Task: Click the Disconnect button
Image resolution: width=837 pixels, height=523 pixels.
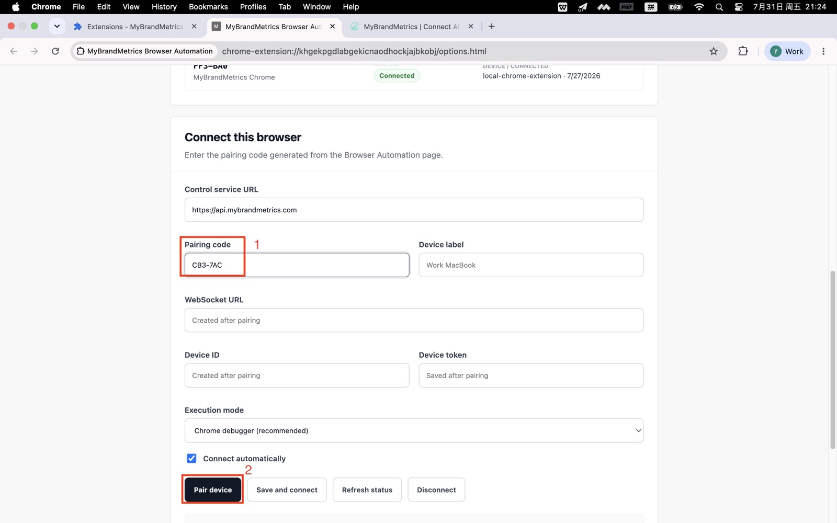Action: [x=436, y=490]
